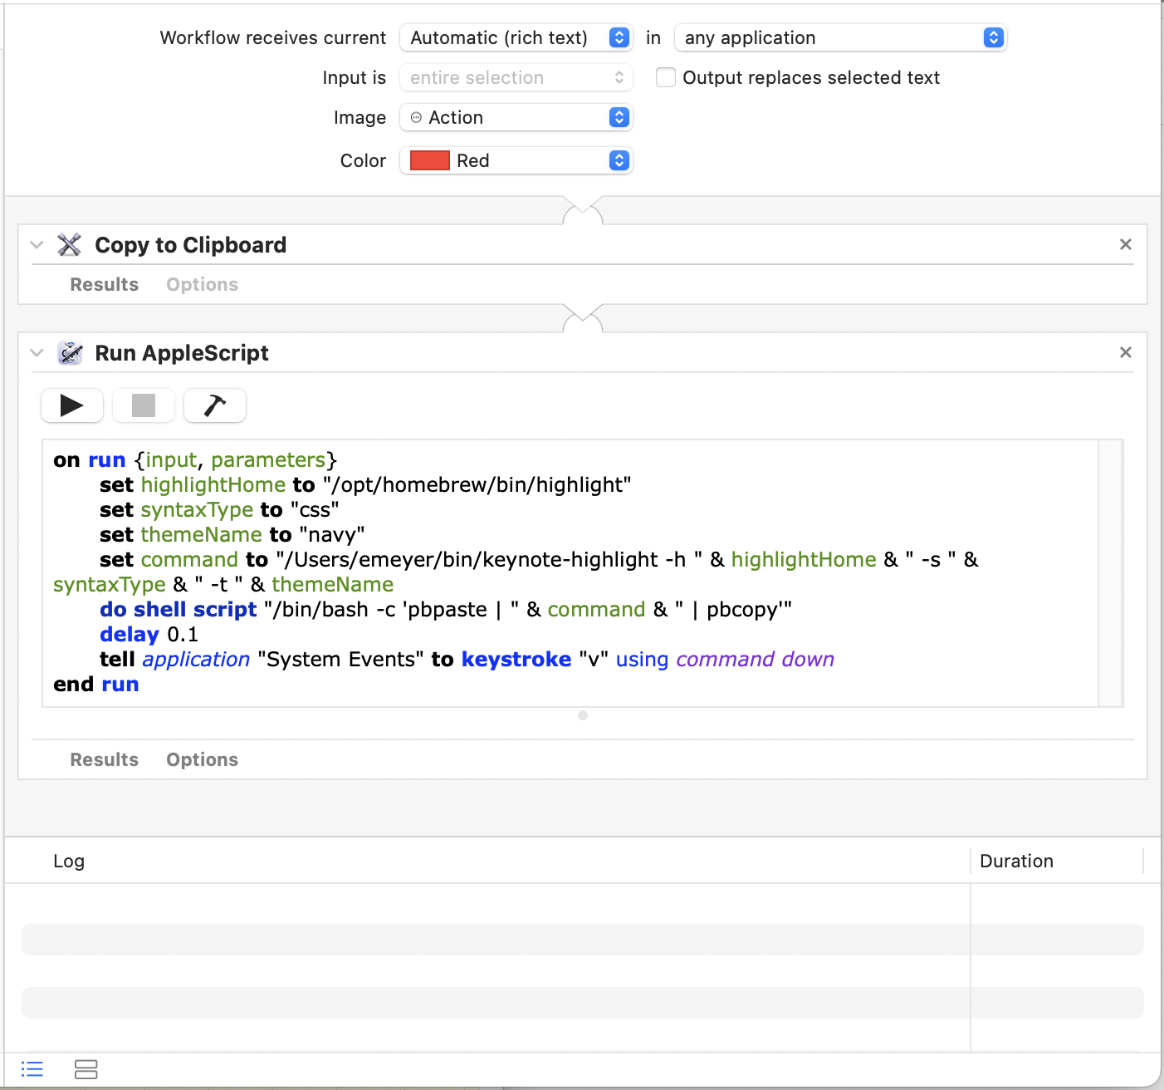Open the Image Action dropdown
Screen dimensions: 1164x1090
tap(516, 117)
